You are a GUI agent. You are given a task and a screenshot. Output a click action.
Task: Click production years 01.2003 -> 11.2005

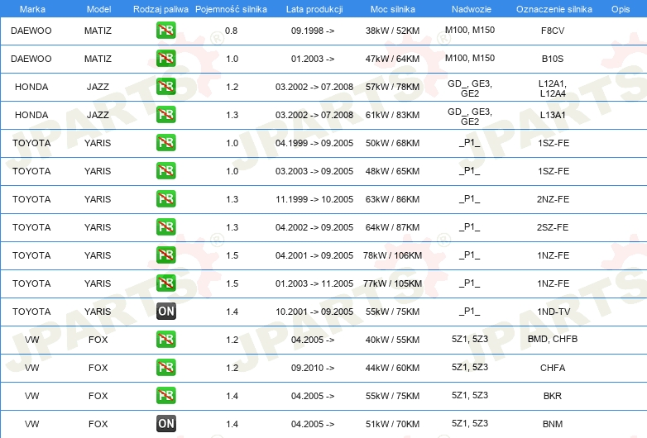tap(314, 283)
